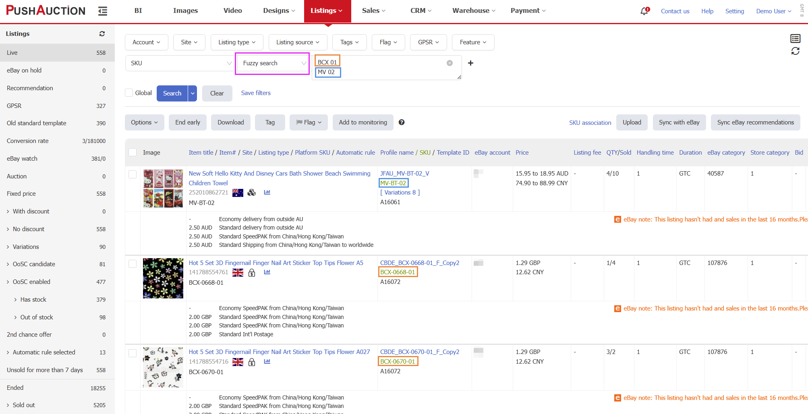Click the Search button
Image resolution: width=808 pixels, height=414 pixels.
click(172, 93)
